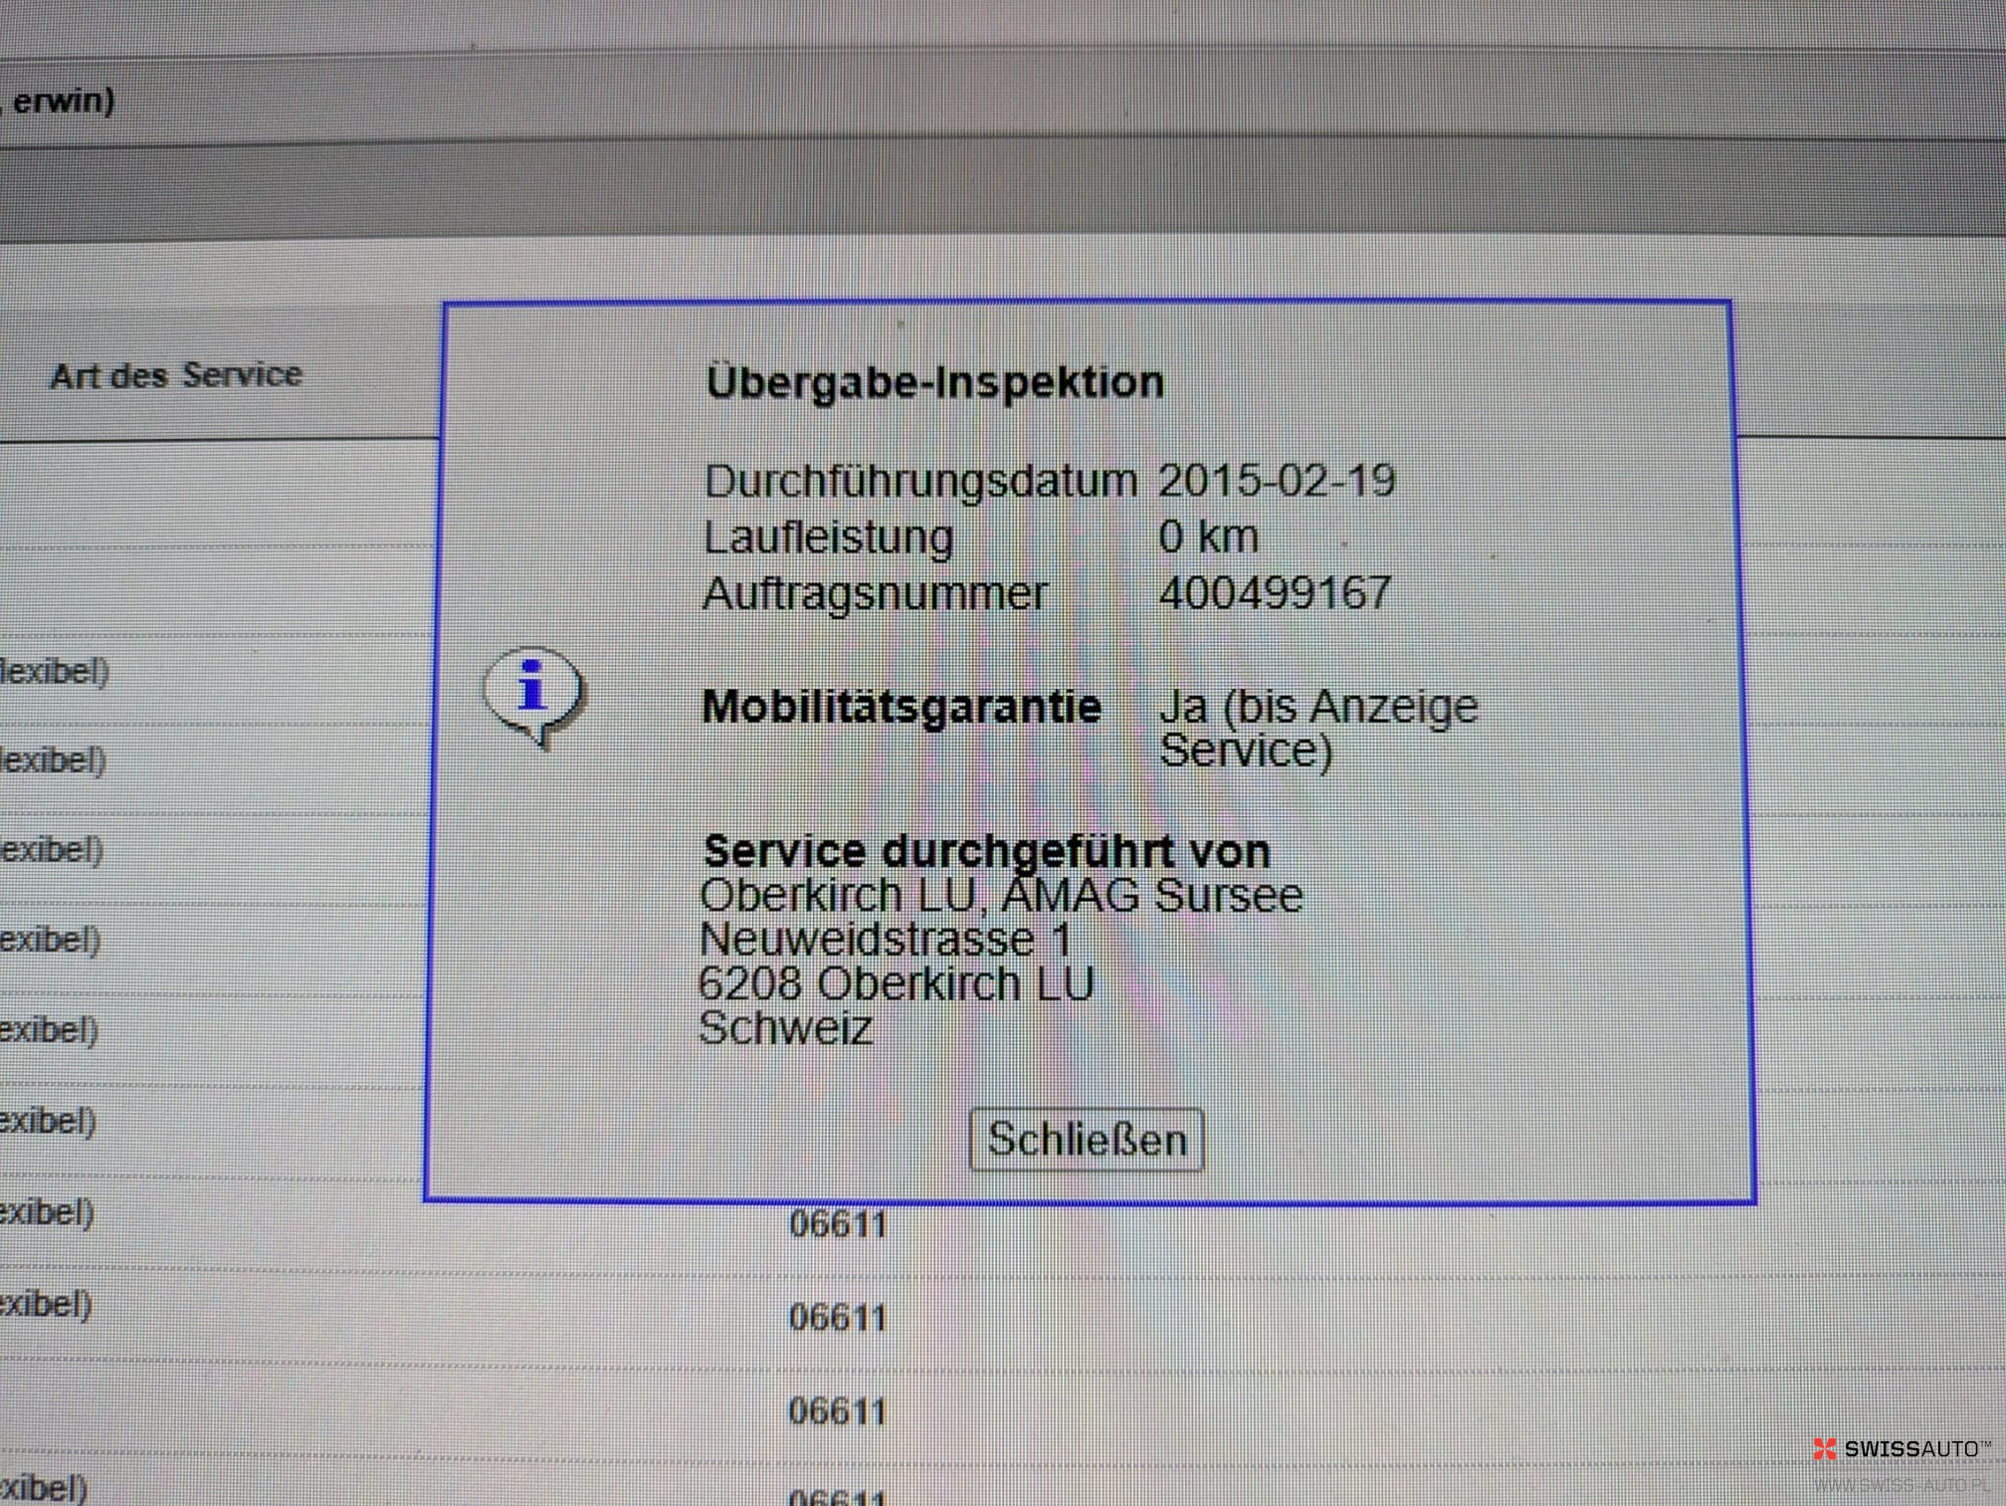Click the erwin) text in the title bar

point(64,101)
